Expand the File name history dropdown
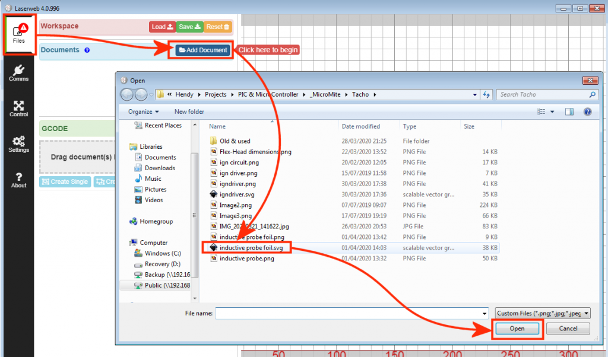 point(484,313)
